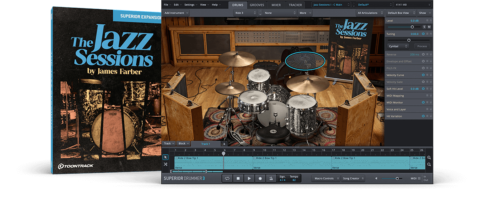Screen dimensions: 485x197
Task: Click the Process button
Action: 422,46
